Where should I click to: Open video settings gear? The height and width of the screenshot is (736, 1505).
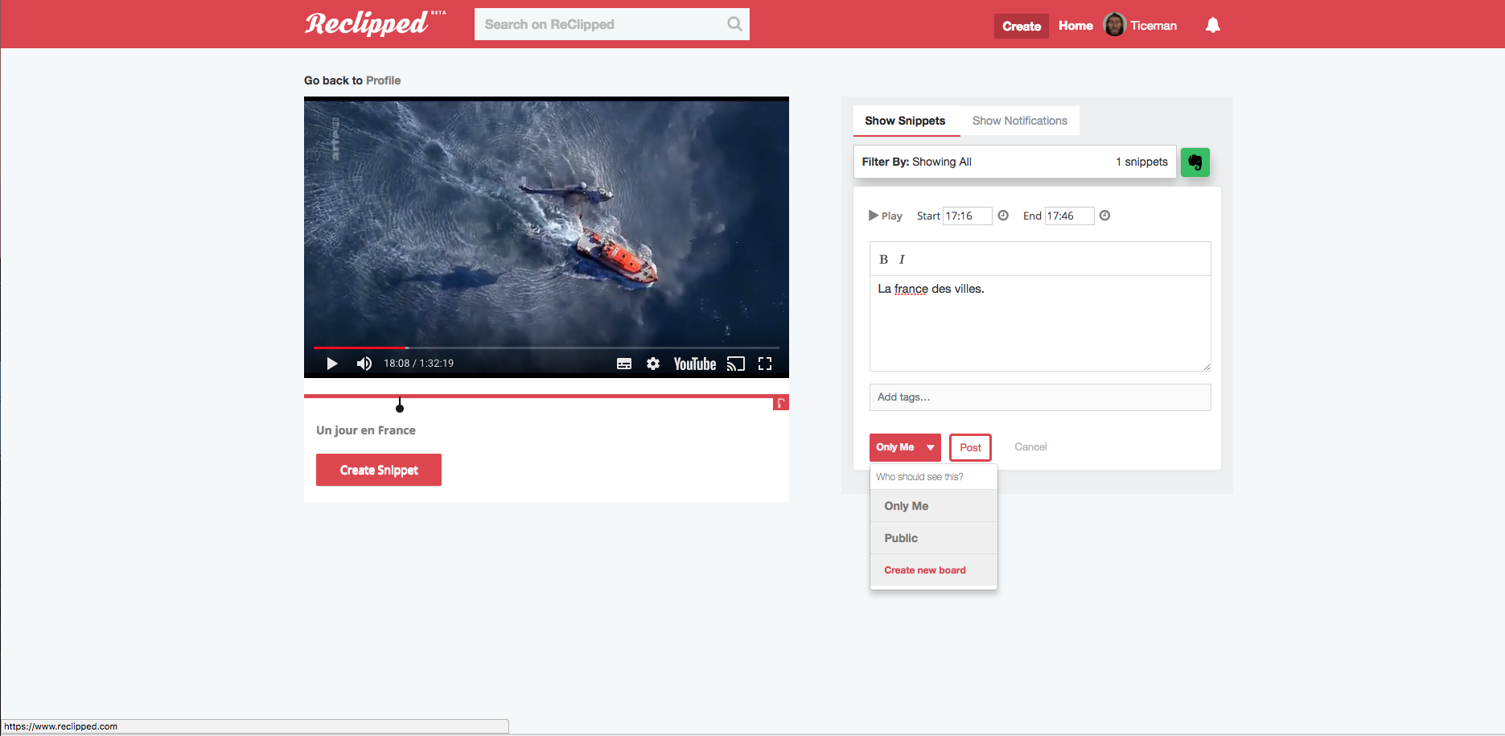click(653, 364)
